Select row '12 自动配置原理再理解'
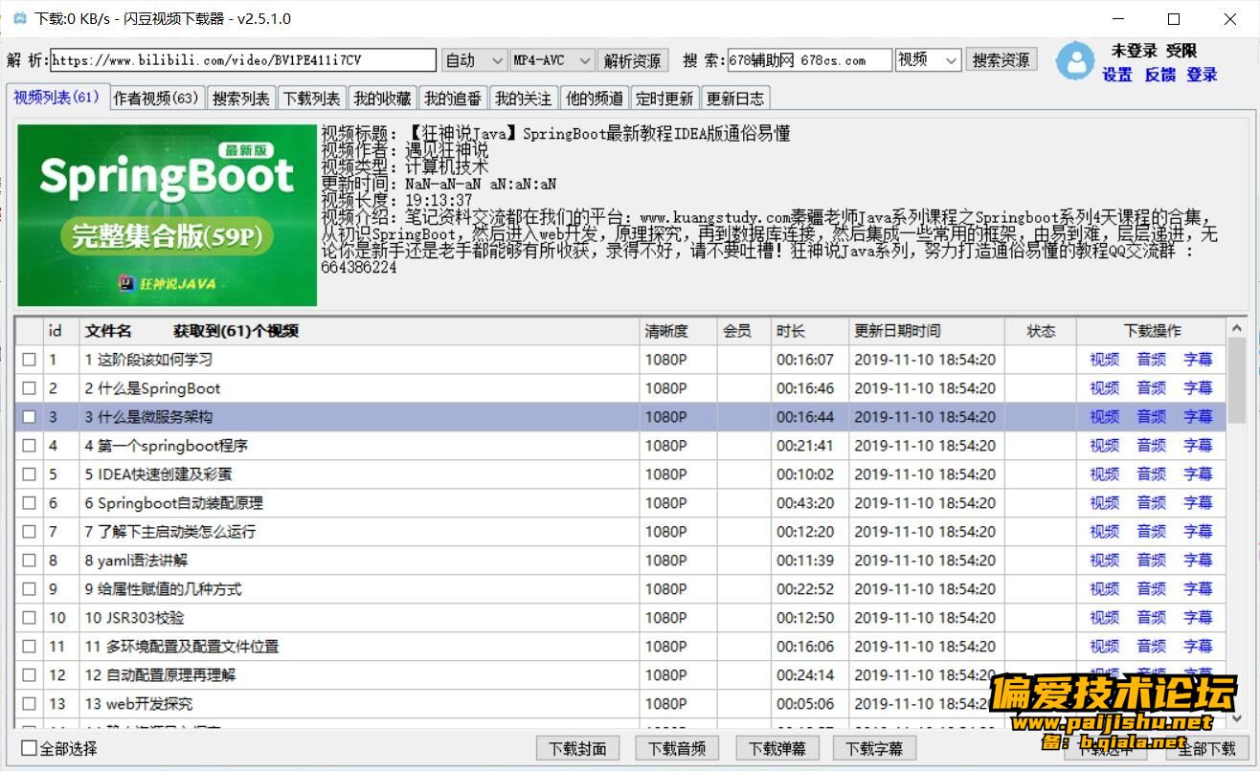Image resolution: width=1260 pixels, height=771 pixels. coord(620,675)
